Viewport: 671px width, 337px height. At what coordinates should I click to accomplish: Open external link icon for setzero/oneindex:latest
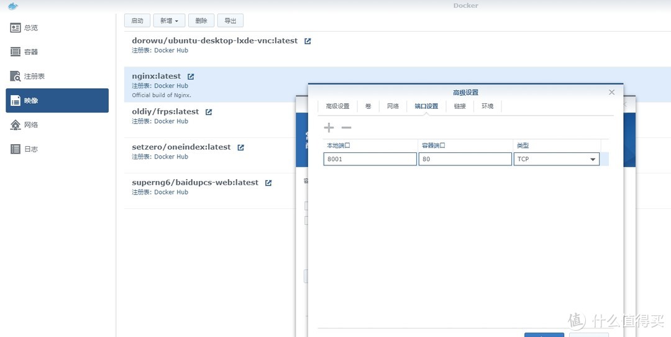(x=241, y=147)
